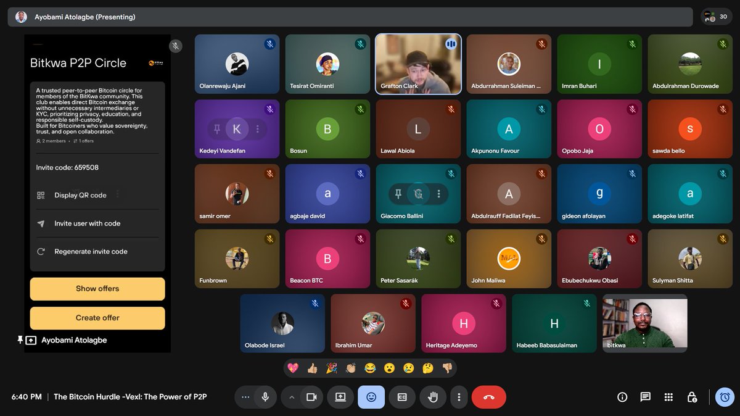
Task: Turn on captions in the call controls
Action: (402, 397)
